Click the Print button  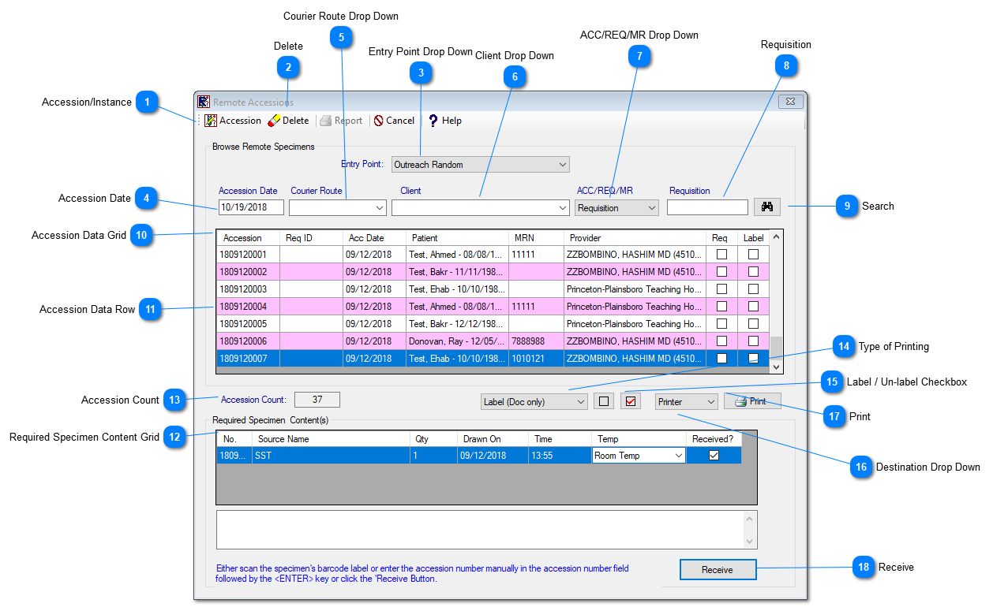click(751, 400)
